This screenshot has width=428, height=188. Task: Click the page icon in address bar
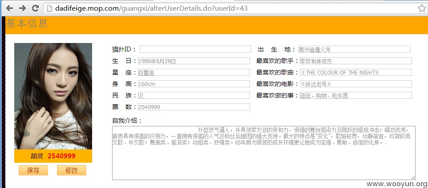[49, 8]
